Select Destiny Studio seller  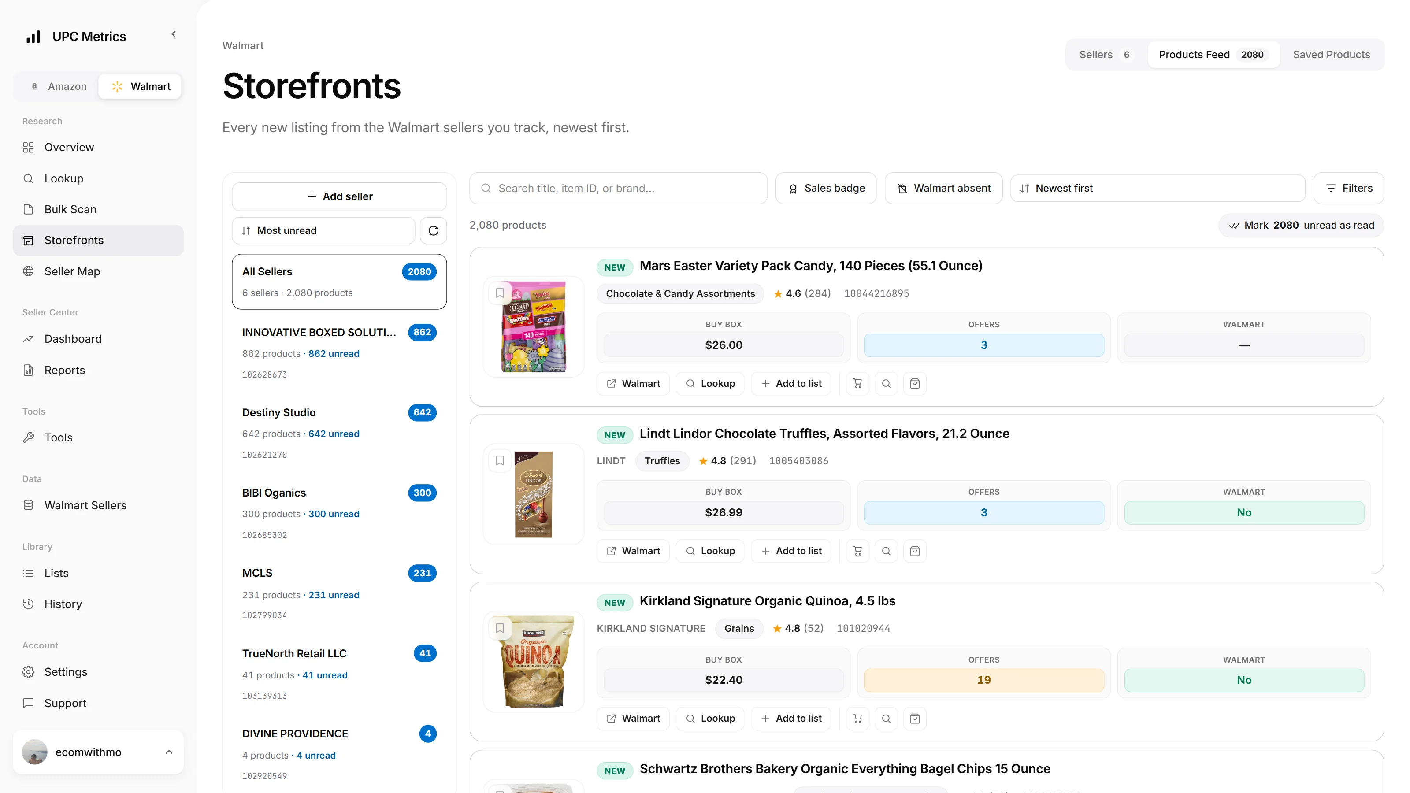click(339, 433)
